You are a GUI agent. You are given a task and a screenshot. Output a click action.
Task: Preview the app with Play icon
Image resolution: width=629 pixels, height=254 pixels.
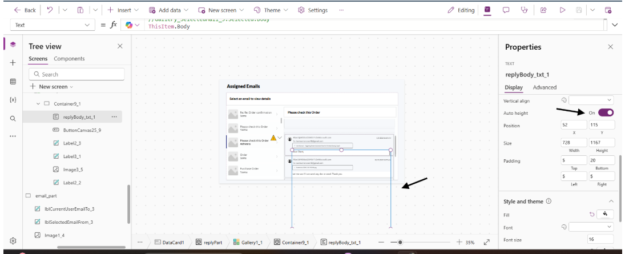point(562,10)
